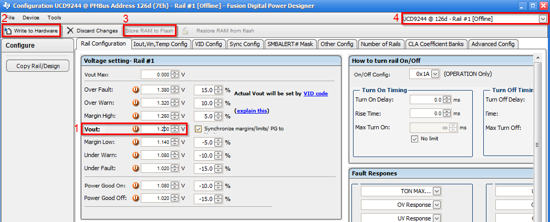Click the orange U icon beside Under Warn

point(136,155)
